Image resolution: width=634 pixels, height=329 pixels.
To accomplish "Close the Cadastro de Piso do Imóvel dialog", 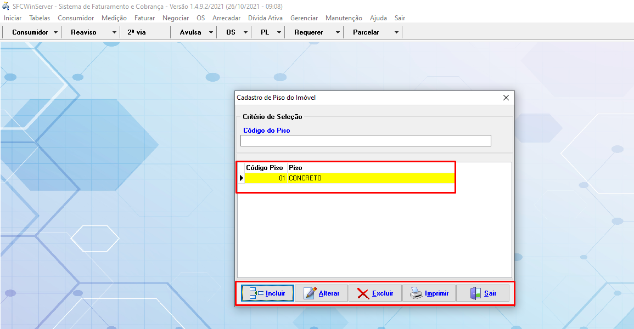I will coord(506,98).
